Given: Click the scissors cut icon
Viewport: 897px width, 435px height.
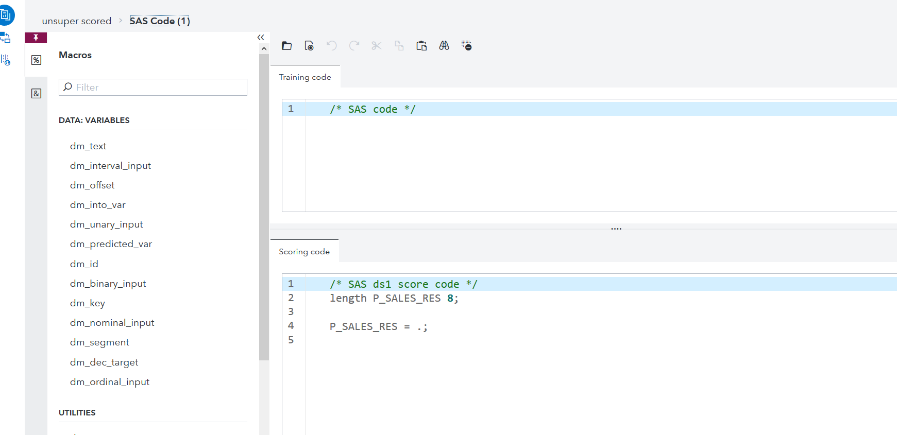Looking at the screenshot, I should [377, 46].
